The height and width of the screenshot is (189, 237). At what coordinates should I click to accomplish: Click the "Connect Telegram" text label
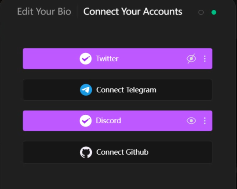click(126, 90)
